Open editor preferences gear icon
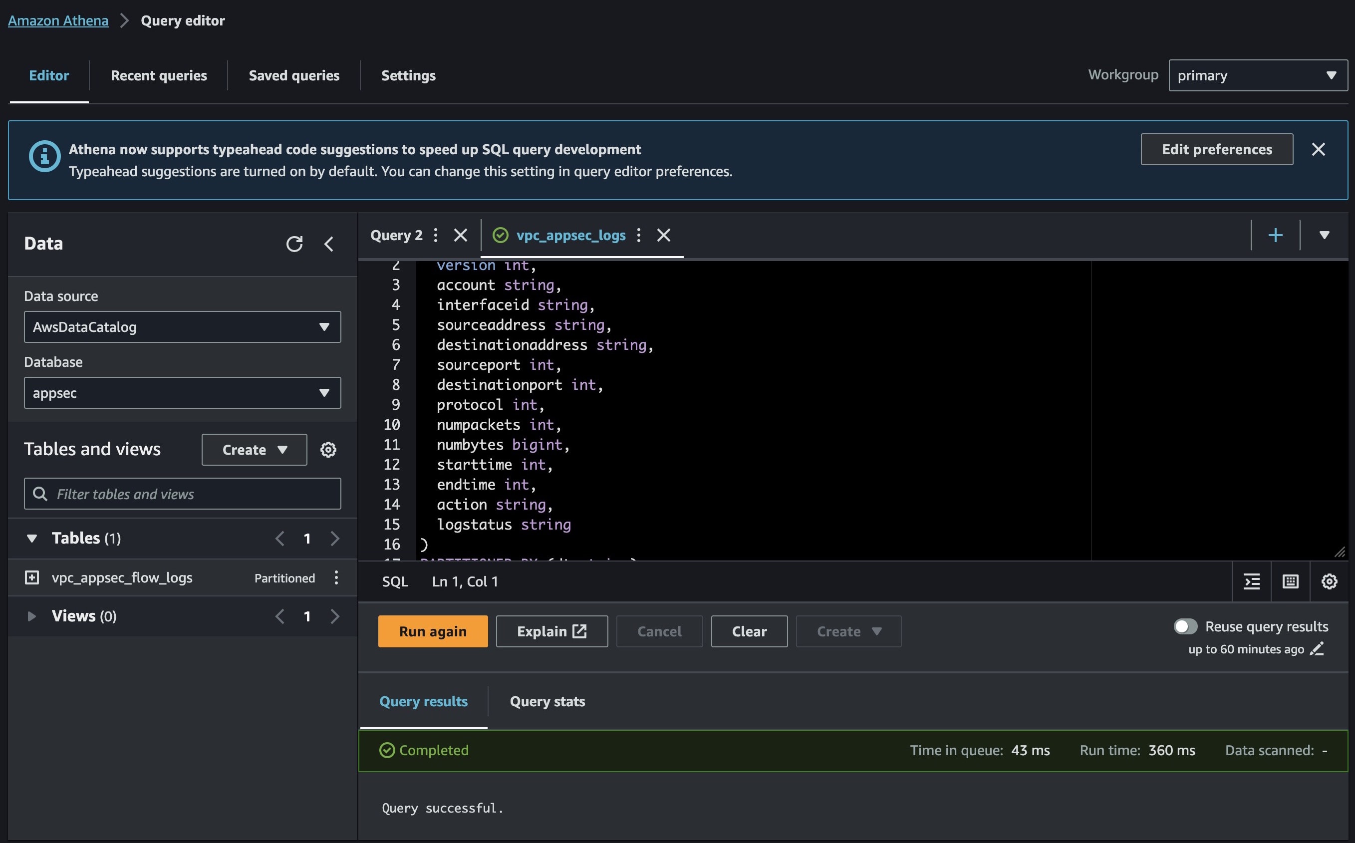 tap(1330, 581)
